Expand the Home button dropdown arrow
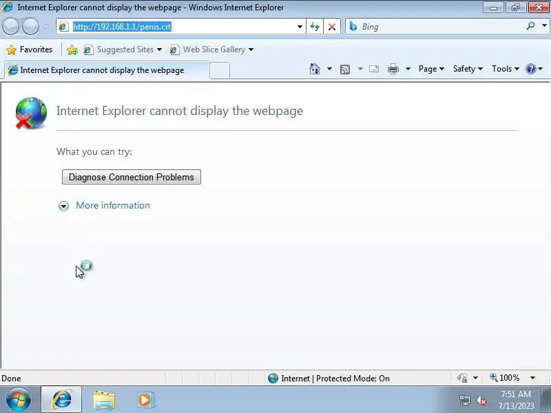551x413 pixels. 329,69
